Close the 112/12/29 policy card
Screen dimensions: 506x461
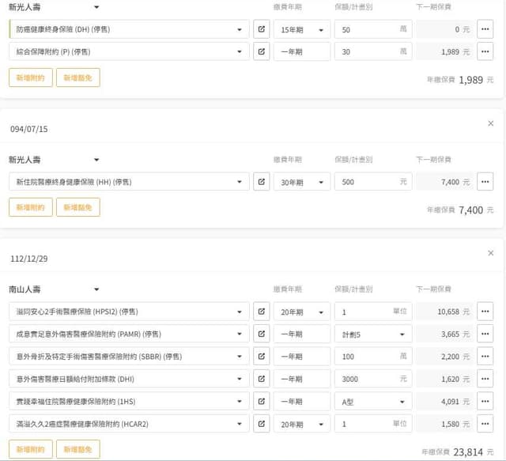pyautogui.click(x=490, y=253)
